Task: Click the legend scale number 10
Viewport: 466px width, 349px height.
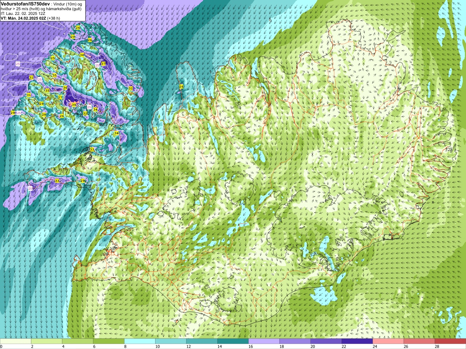Action: pos(157,346)
